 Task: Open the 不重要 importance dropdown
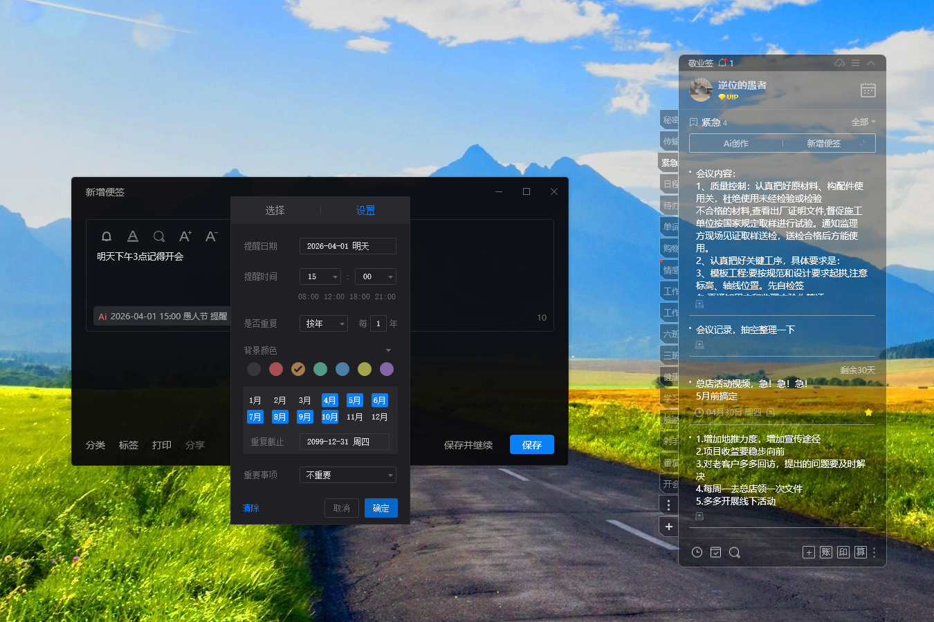pyautogui.click(x=347, y=475)
